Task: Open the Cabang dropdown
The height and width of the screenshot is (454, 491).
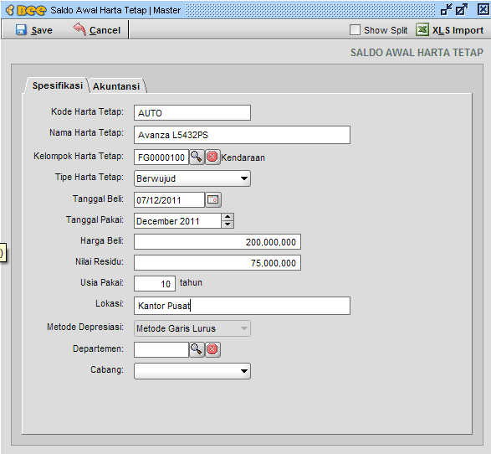Action: [192, 371]
